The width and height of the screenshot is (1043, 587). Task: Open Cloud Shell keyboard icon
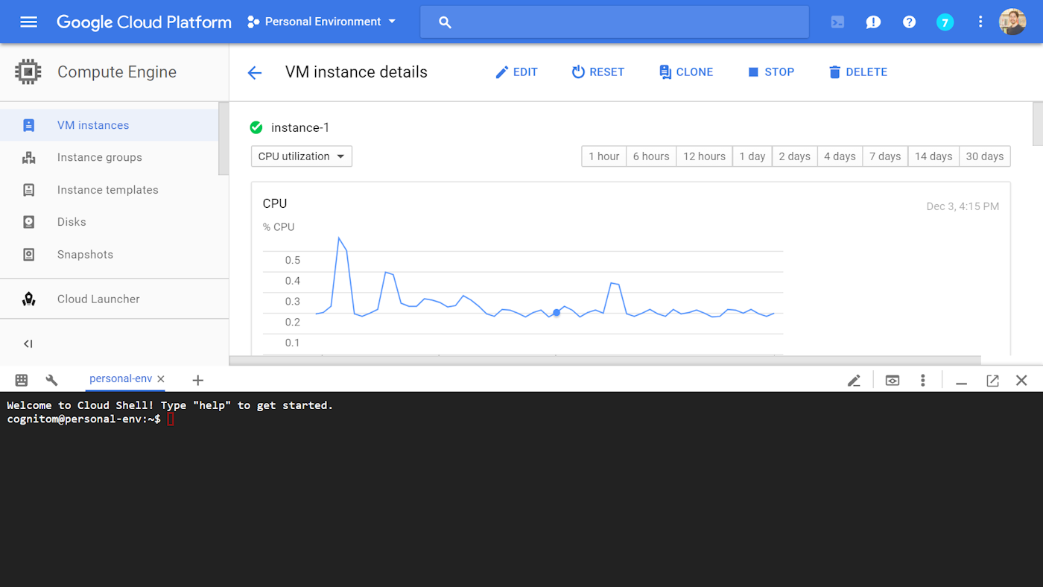tap(22, 380)
